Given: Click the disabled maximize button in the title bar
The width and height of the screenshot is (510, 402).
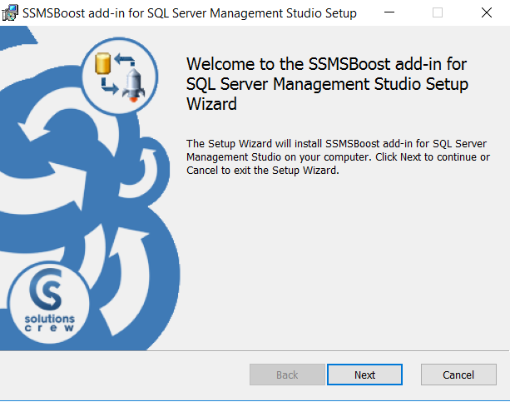Looking at the screenshot, I should pos(438,12).
